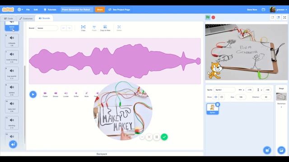Click the Choose a Sound button
This screenshot has height=162, width=289.
13,144
